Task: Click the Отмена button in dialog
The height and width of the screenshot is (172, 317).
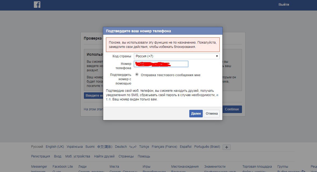Action: click(x=212, y=114)
